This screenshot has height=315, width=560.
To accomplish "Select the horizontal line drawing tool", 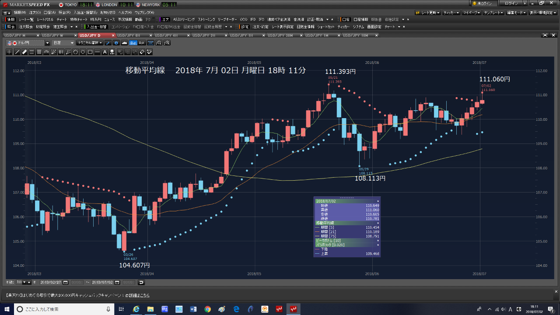I will click(x=97, y=52).
